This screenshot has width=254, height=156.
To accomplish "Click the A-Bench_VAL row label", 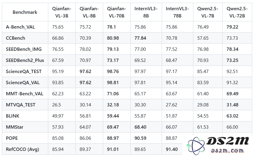I will 21,27.
